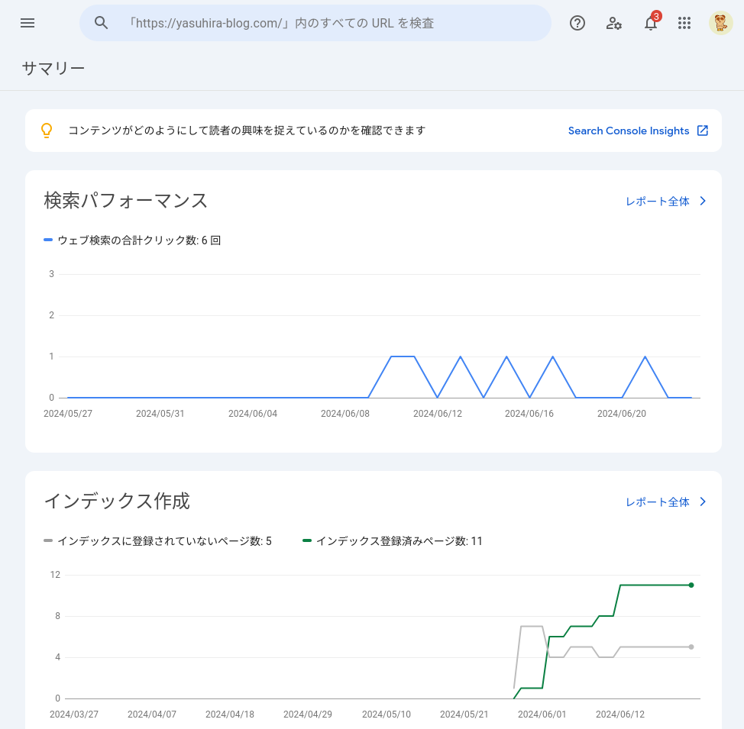Click the external link icon beside Insights

pyautogui.click(x=703, y=131)
